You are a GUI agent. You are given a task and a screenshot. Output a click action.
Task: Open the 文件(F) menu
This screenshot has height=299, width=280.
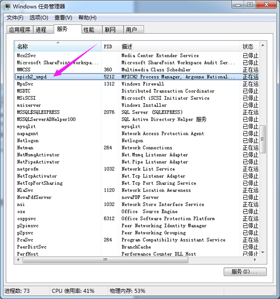coord(15,18)
